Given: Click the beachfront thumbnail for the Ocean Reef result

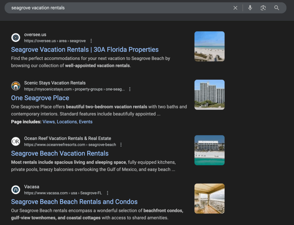Looking at the screenshot, I should click(209, 150).
